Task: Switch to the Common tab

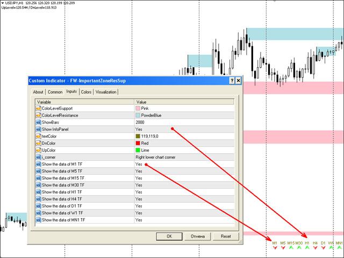Action: tap(55, 92)
